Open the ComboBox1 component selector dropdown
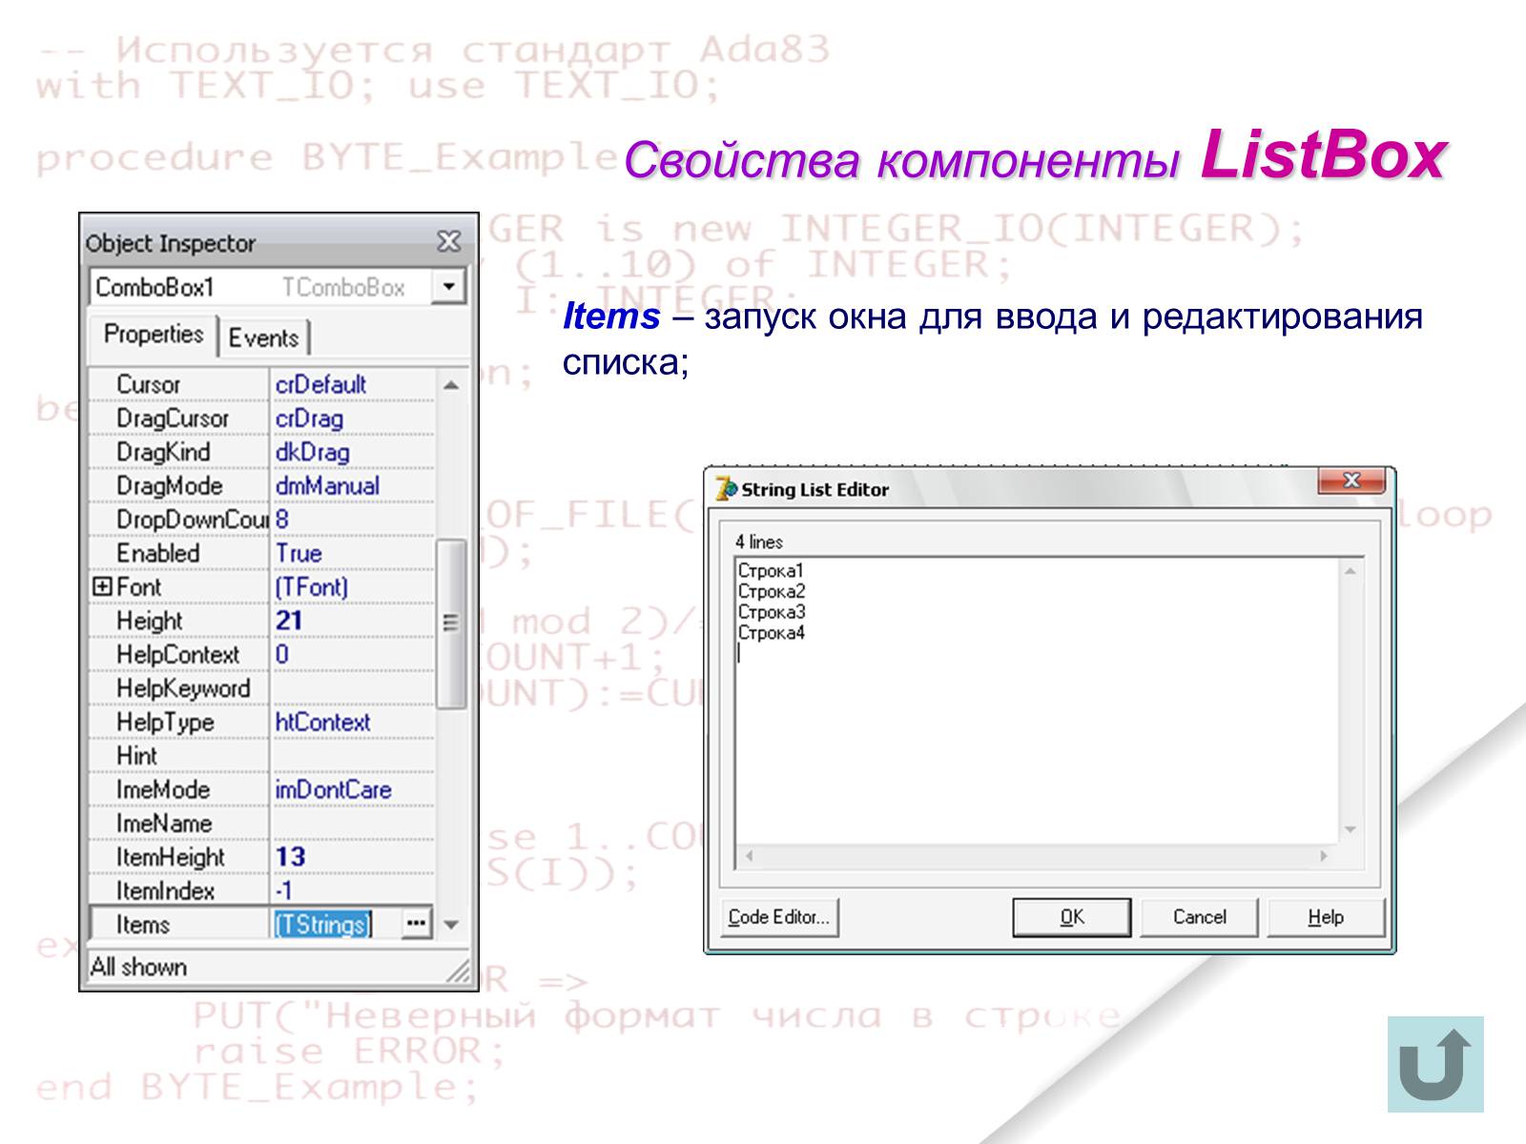 click(x=447, y=286)
